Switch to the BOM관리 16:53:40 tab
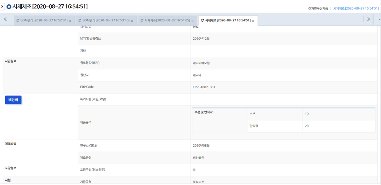 106,20
